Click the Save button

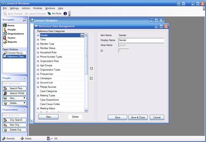click(x=117, y=117)
